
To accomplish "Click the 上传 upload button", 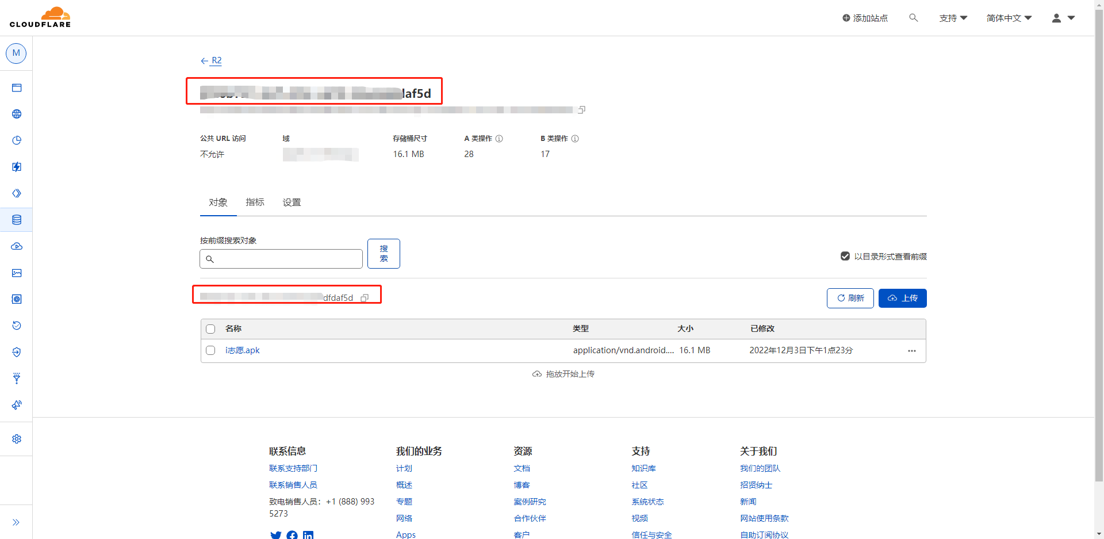I will 903,298.
